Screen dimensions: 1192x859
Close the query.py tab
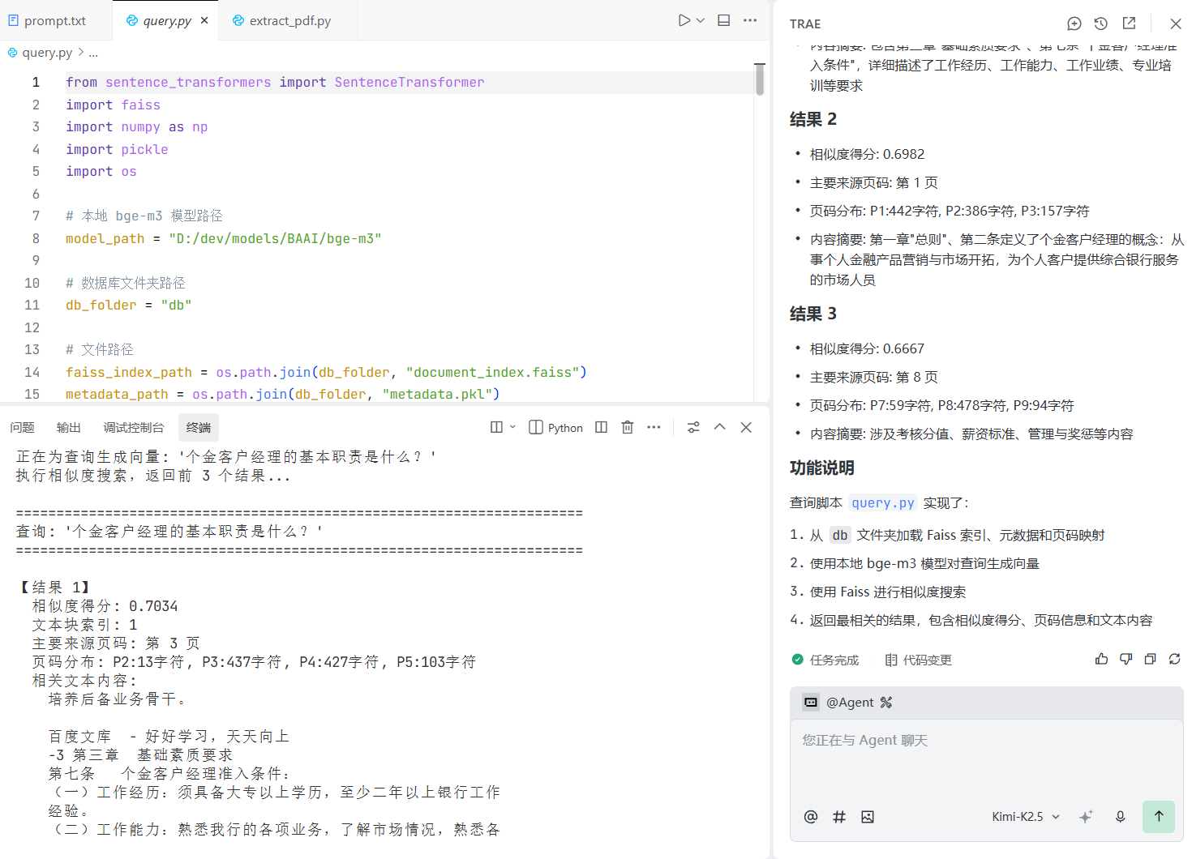(204, 20)
